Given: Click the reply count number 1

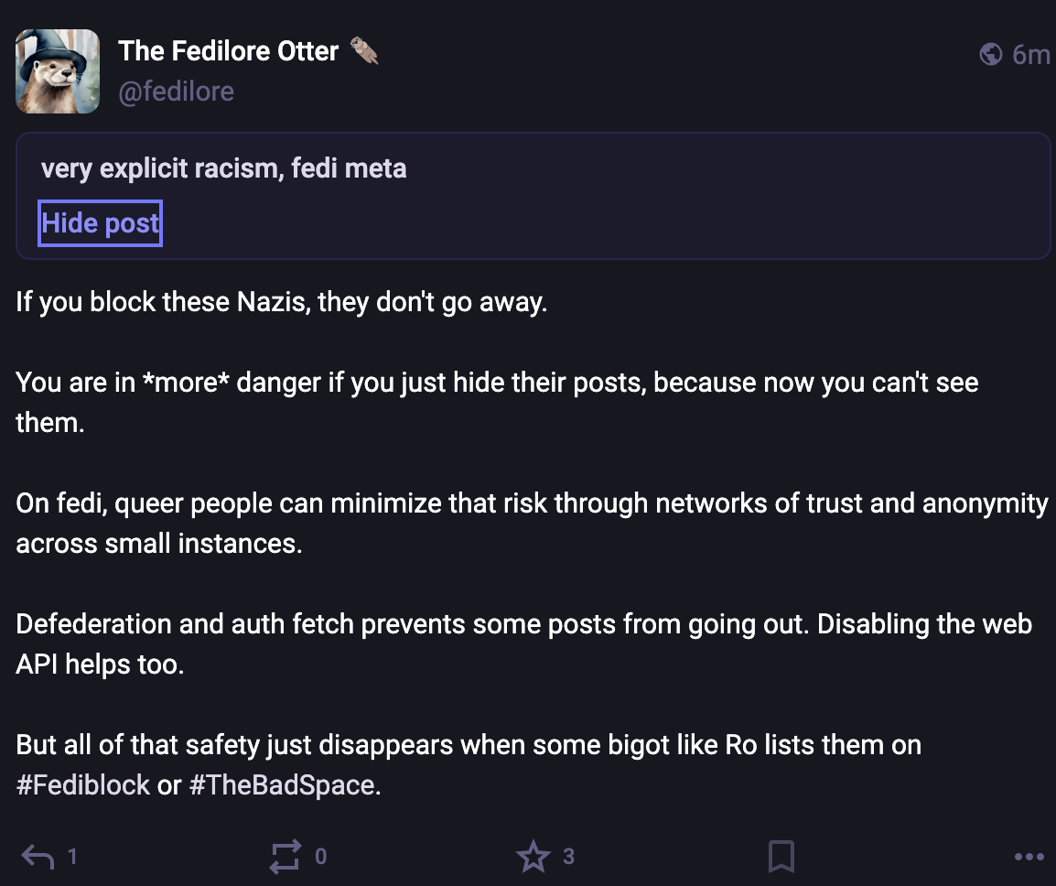Looking at the screenshot, I should 72,857.
